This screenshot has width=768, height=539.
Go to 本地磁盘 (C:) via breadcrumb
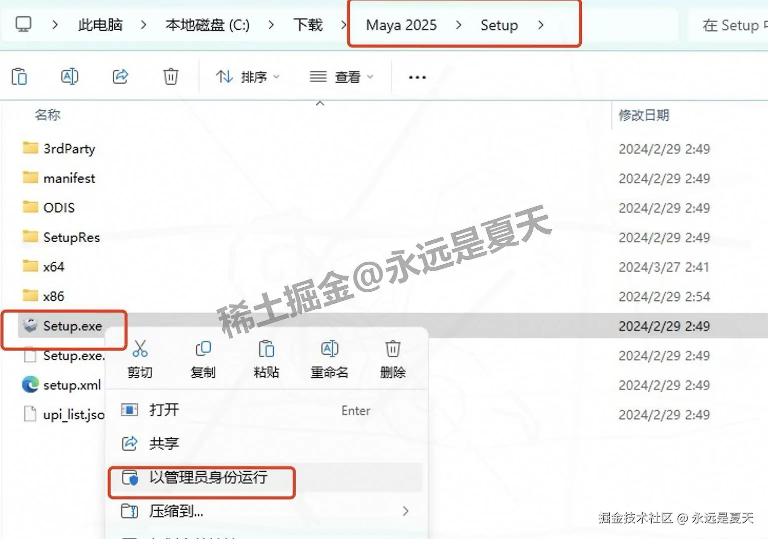[x=207, y=25]
